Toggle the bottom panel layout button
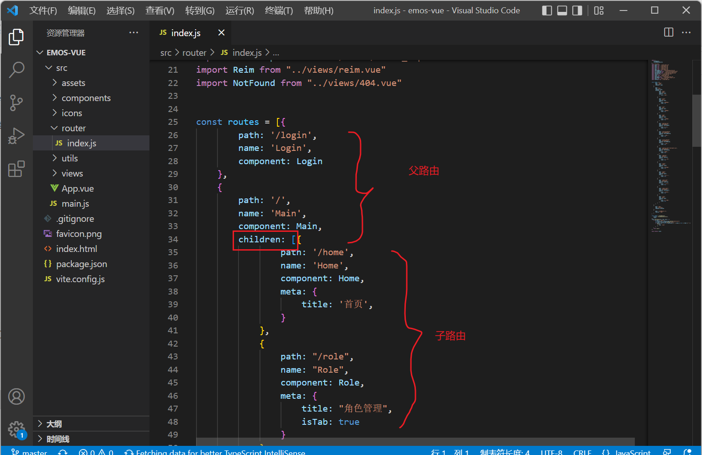Screen dimensions: 702x455 click(562, 11)
